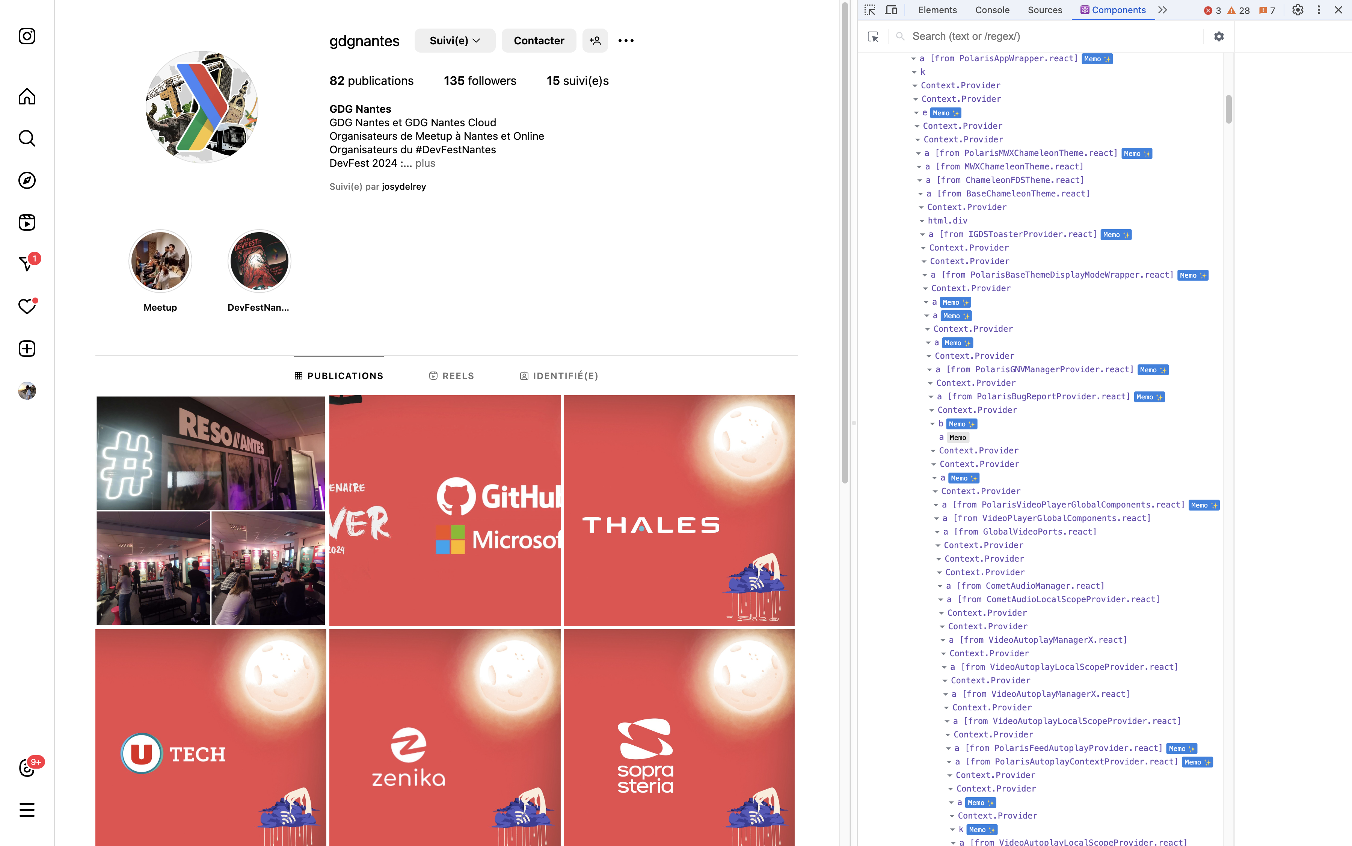
Task: Click similar accounts add-person icon
Action: [595, 40]
